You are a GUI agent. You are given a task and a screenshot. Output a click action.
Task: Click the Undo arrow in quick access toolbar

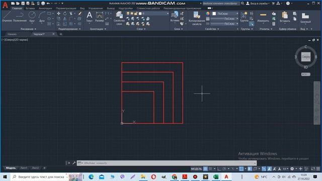[x=48, y=4]
